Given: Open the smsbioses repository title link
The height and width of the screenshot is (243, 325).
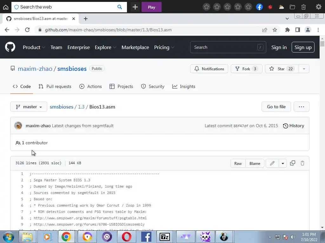Looking at the screenshot, I should 72,69.
